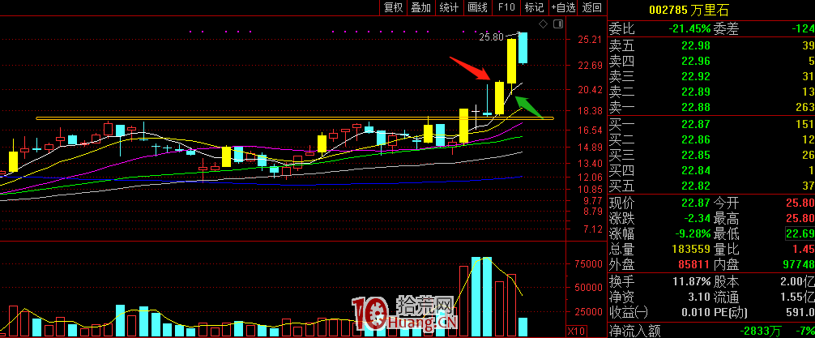Click the 股本 value 2.00亿
Screen dimensions: 815x338
click(797, 282)
